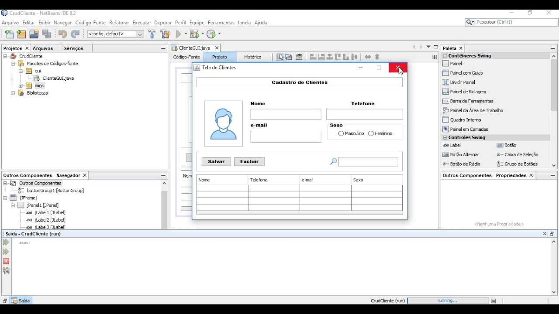Click the Preview Design eye icon
Image resolution: width=559 pixels, height=314 pixels.
(x=299, y=57)
